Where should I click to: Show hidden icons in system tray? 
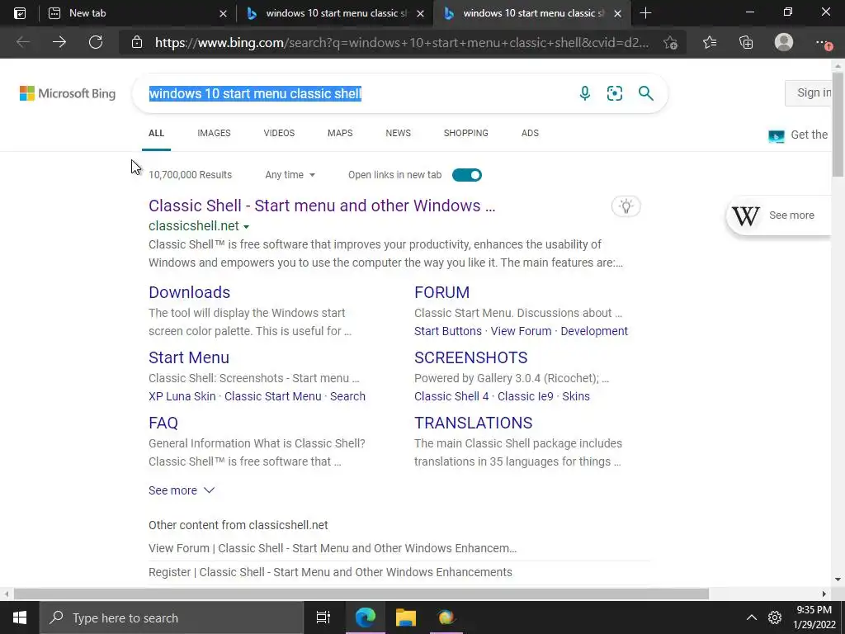tap(751, 617)
